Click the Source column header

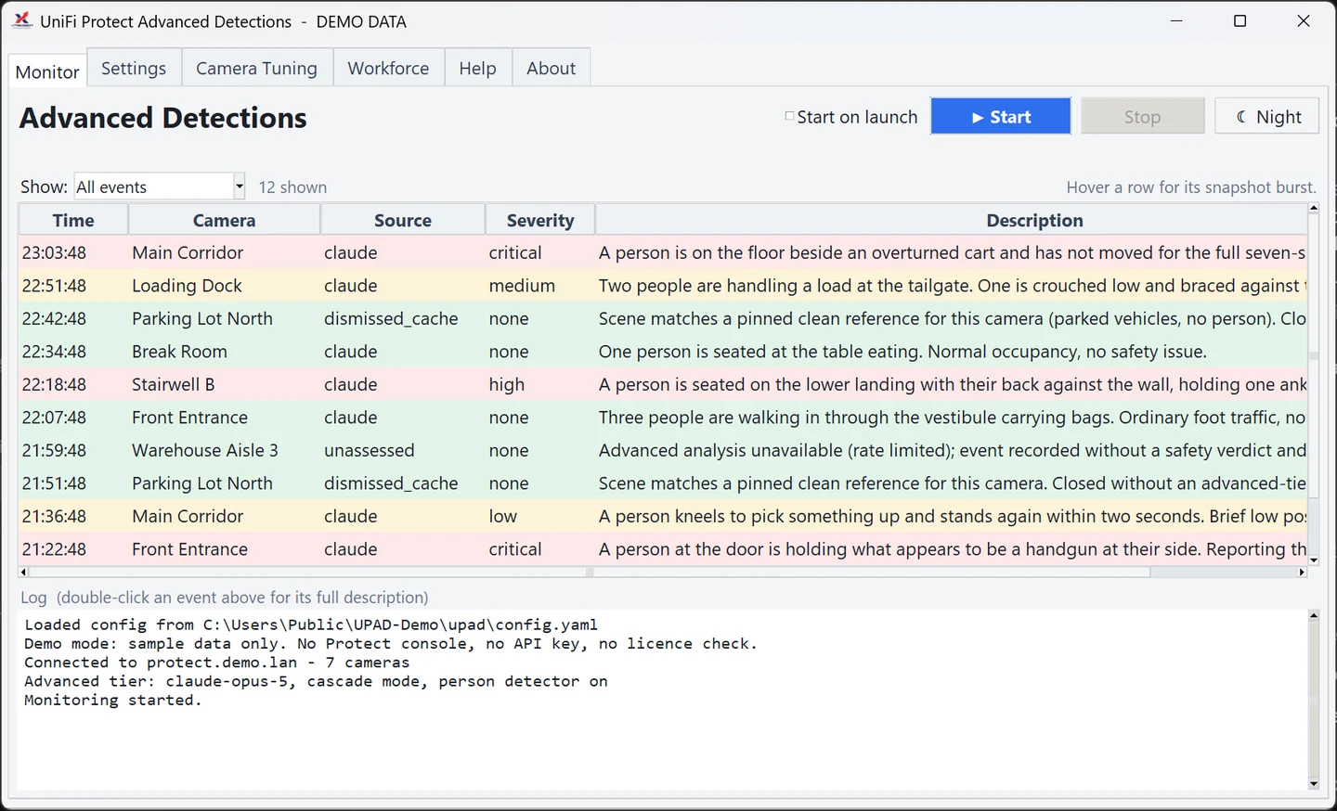coord(402,220)
